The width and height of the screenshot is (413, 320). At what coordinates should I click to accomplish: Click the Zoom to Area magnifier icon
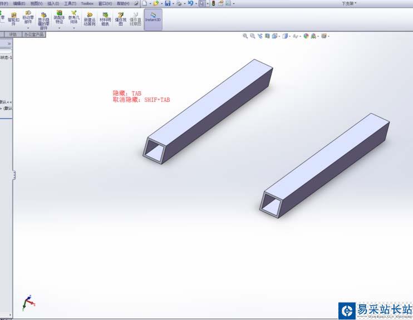pyautogui.click(x=253, y=36)
